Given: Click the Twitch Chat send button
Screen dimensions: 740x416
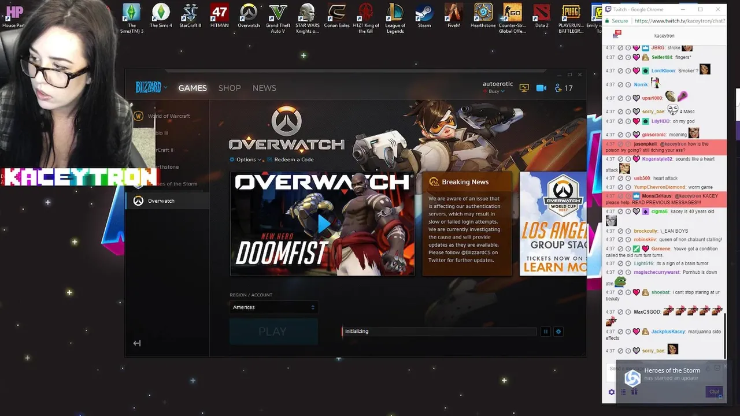Looking at the screenshot, I should [715, 392].
